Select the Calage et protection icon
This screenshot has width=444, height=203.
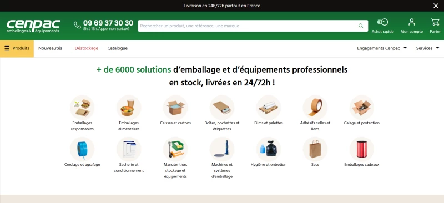tap(362, 108)
